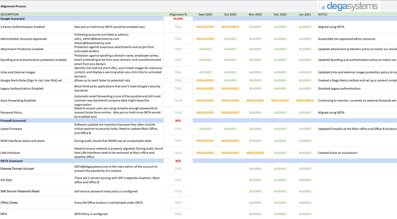This screenshot has height=219, width=397.
Task: Select 'Suspended non approved admin accounts' note
Action: coord(347,39)
